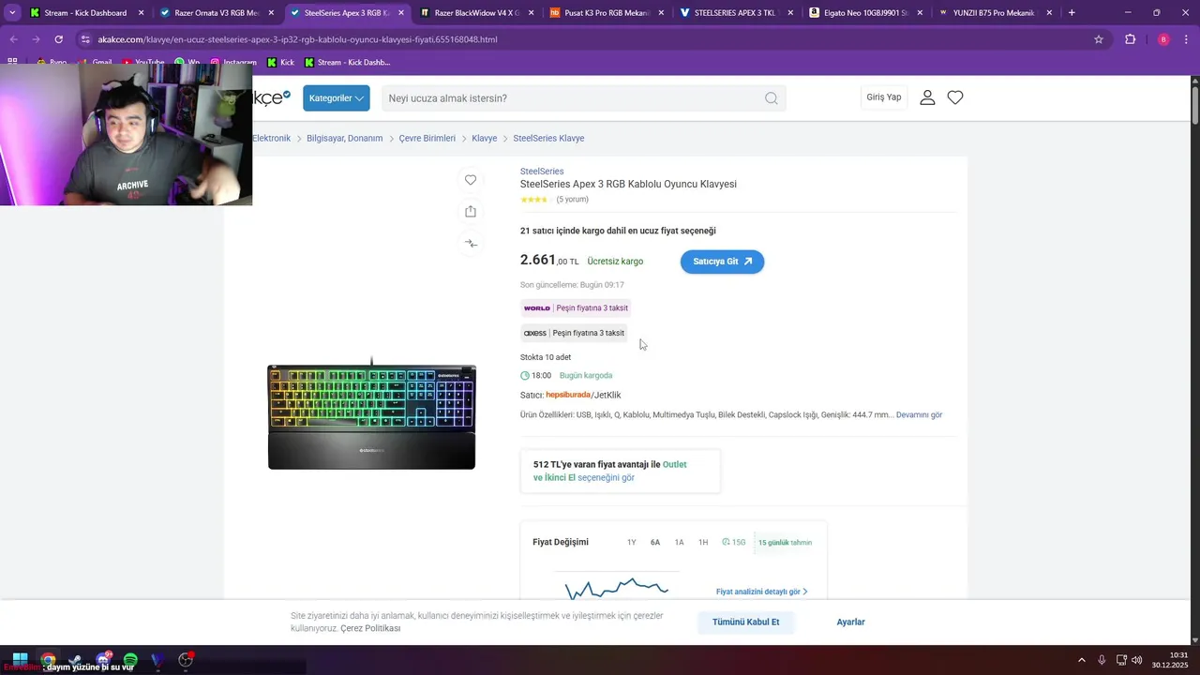Open Fiyat analizini detaylı gör link
The height and width of the screenshot is (675, 1200).
[761, 592]
